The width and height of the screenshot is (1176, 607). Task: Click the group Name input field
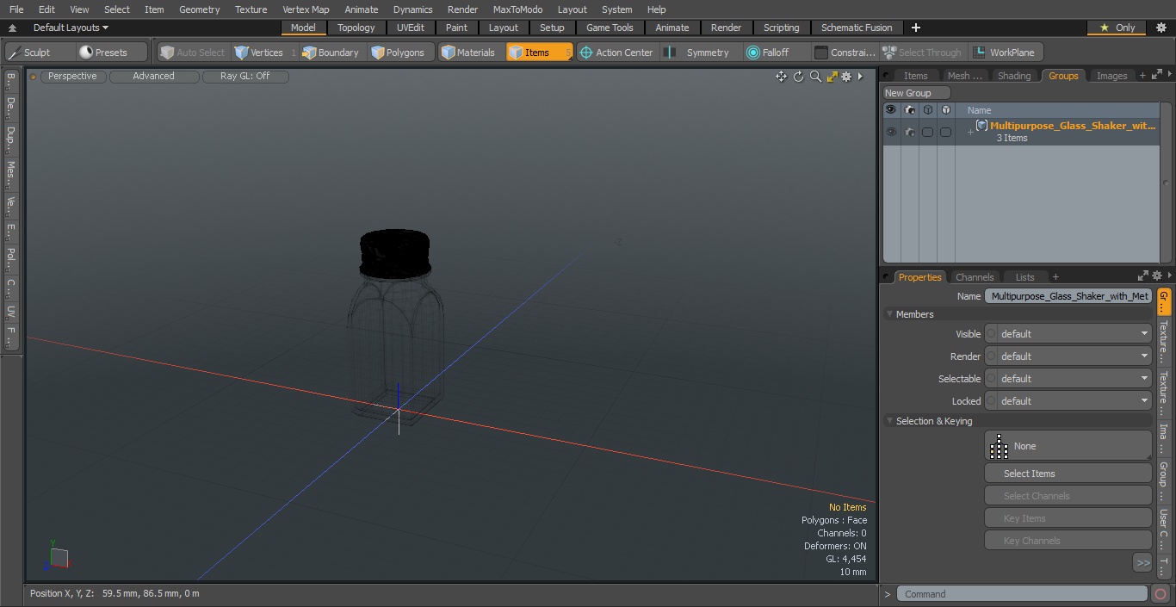tap(1068, 296)
